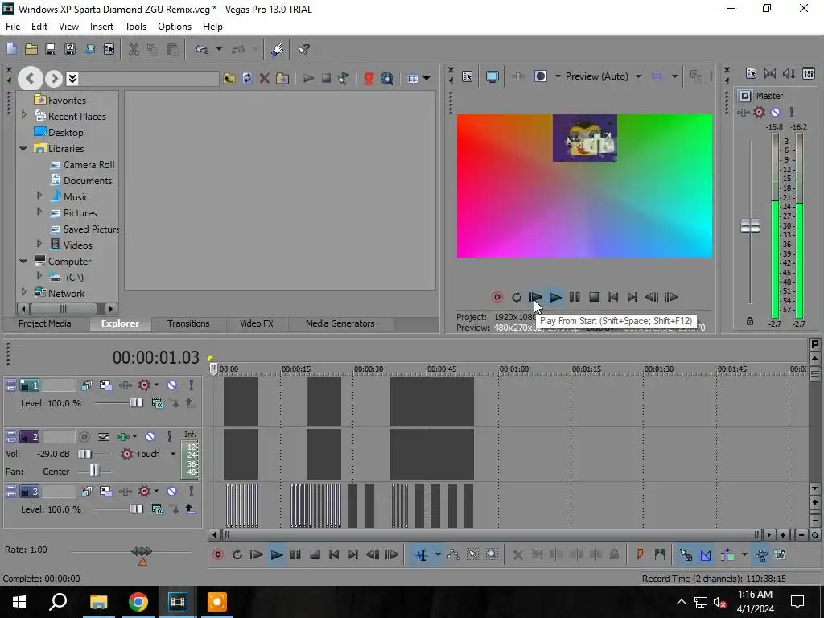Toggle Mute on the Master bus

775,112
